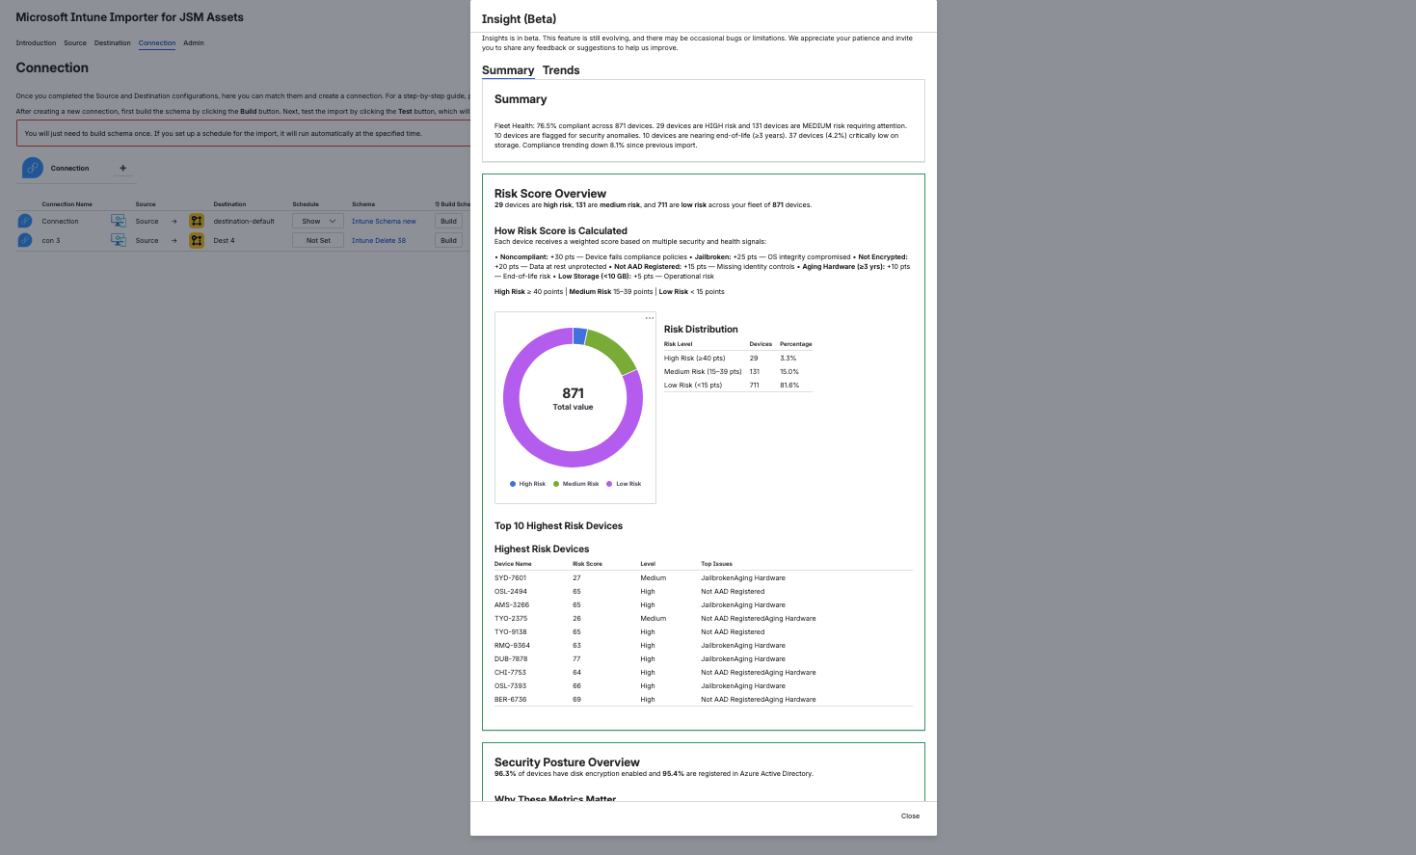Click risk score '69' for BER-6736

pyautogui.click(x=576, y=700)
